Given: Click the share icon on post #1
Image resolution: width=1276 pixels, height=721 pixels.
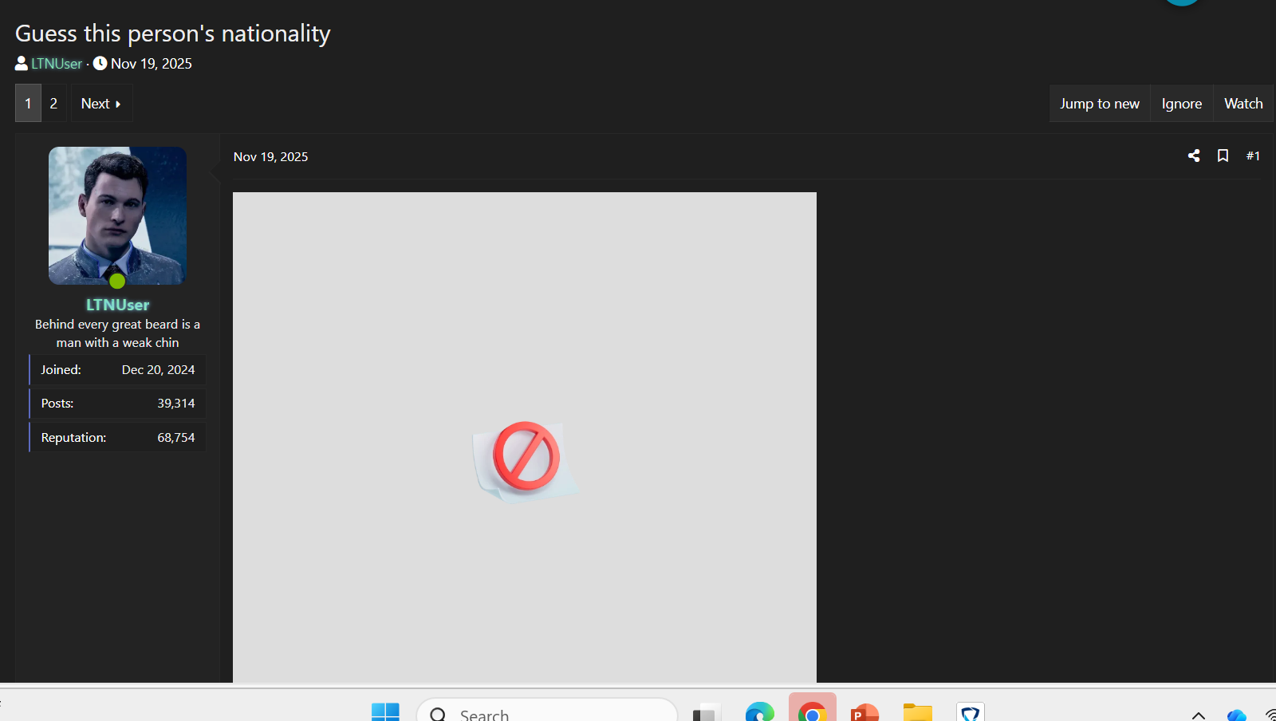Looking at the screenshot, I should [x=1194, y=156].
